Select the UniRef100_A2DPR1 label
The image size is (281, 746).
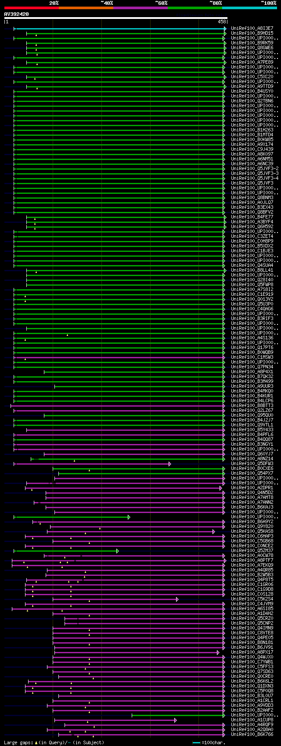click(x=252, y=488)
